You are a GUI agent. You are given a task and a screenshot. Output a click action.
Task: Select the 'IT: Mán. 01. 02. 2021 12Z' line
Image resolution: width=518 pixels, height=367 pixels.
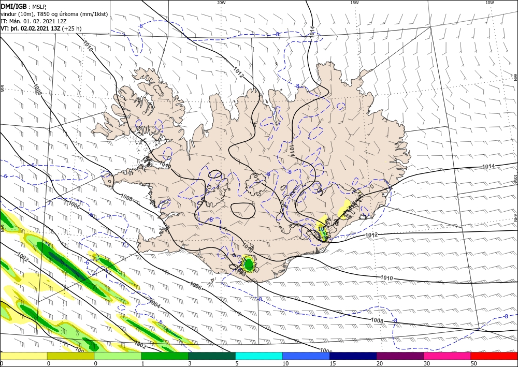(x=34, y=21)
